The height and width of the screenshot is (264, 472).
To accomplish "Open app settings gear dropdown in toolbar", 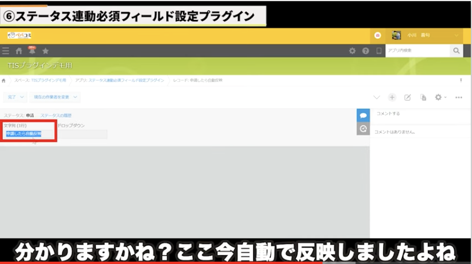I will coord(440,97).
